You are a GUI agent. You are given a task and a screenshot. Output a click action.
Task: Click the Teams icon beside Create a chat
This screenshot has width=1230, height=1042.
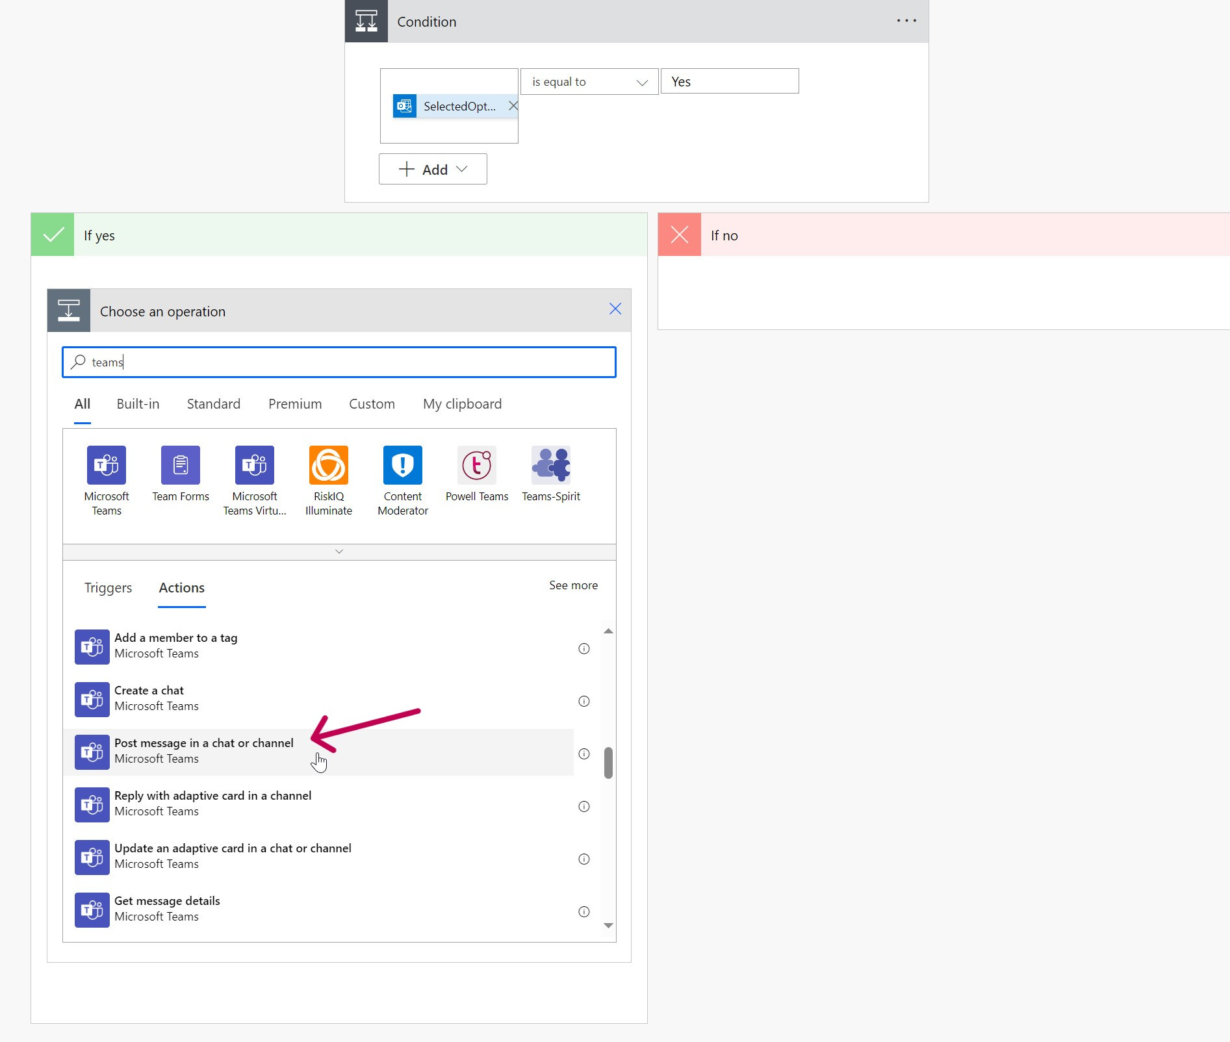pyautogui.click(x=92, y=700)
